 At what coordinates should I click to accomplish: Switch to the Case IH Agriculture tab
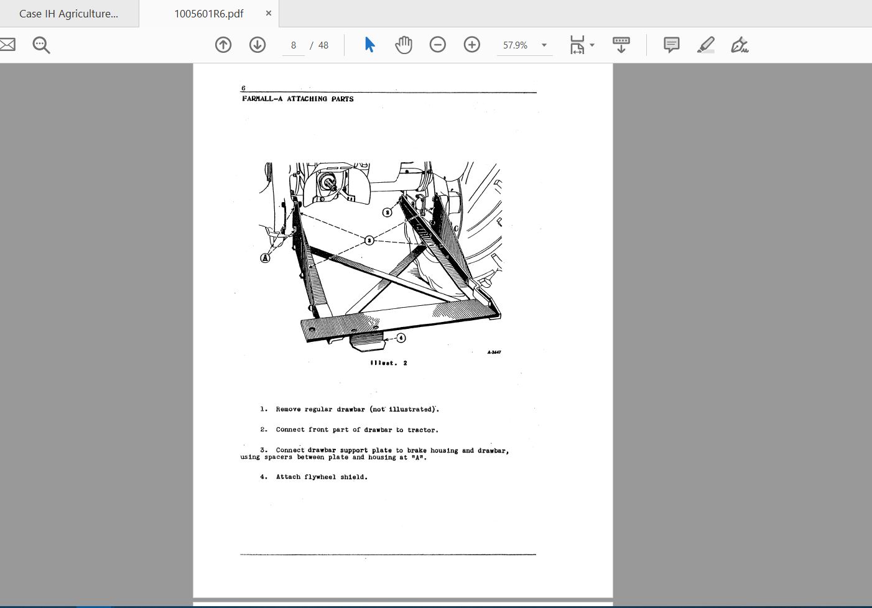pyautogui.click(x=69, y=14)
